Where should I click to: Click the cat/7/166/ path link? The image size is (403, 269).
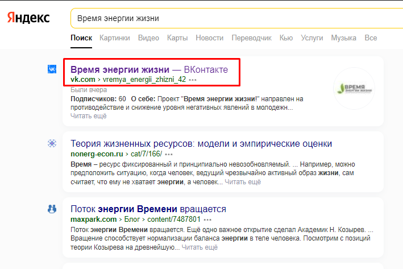pos(146,154)
